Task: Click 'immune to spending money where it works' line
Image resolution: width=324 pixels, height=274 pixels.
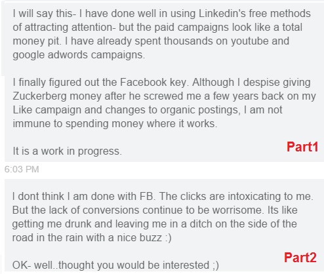Action: [x=115, y=124]
